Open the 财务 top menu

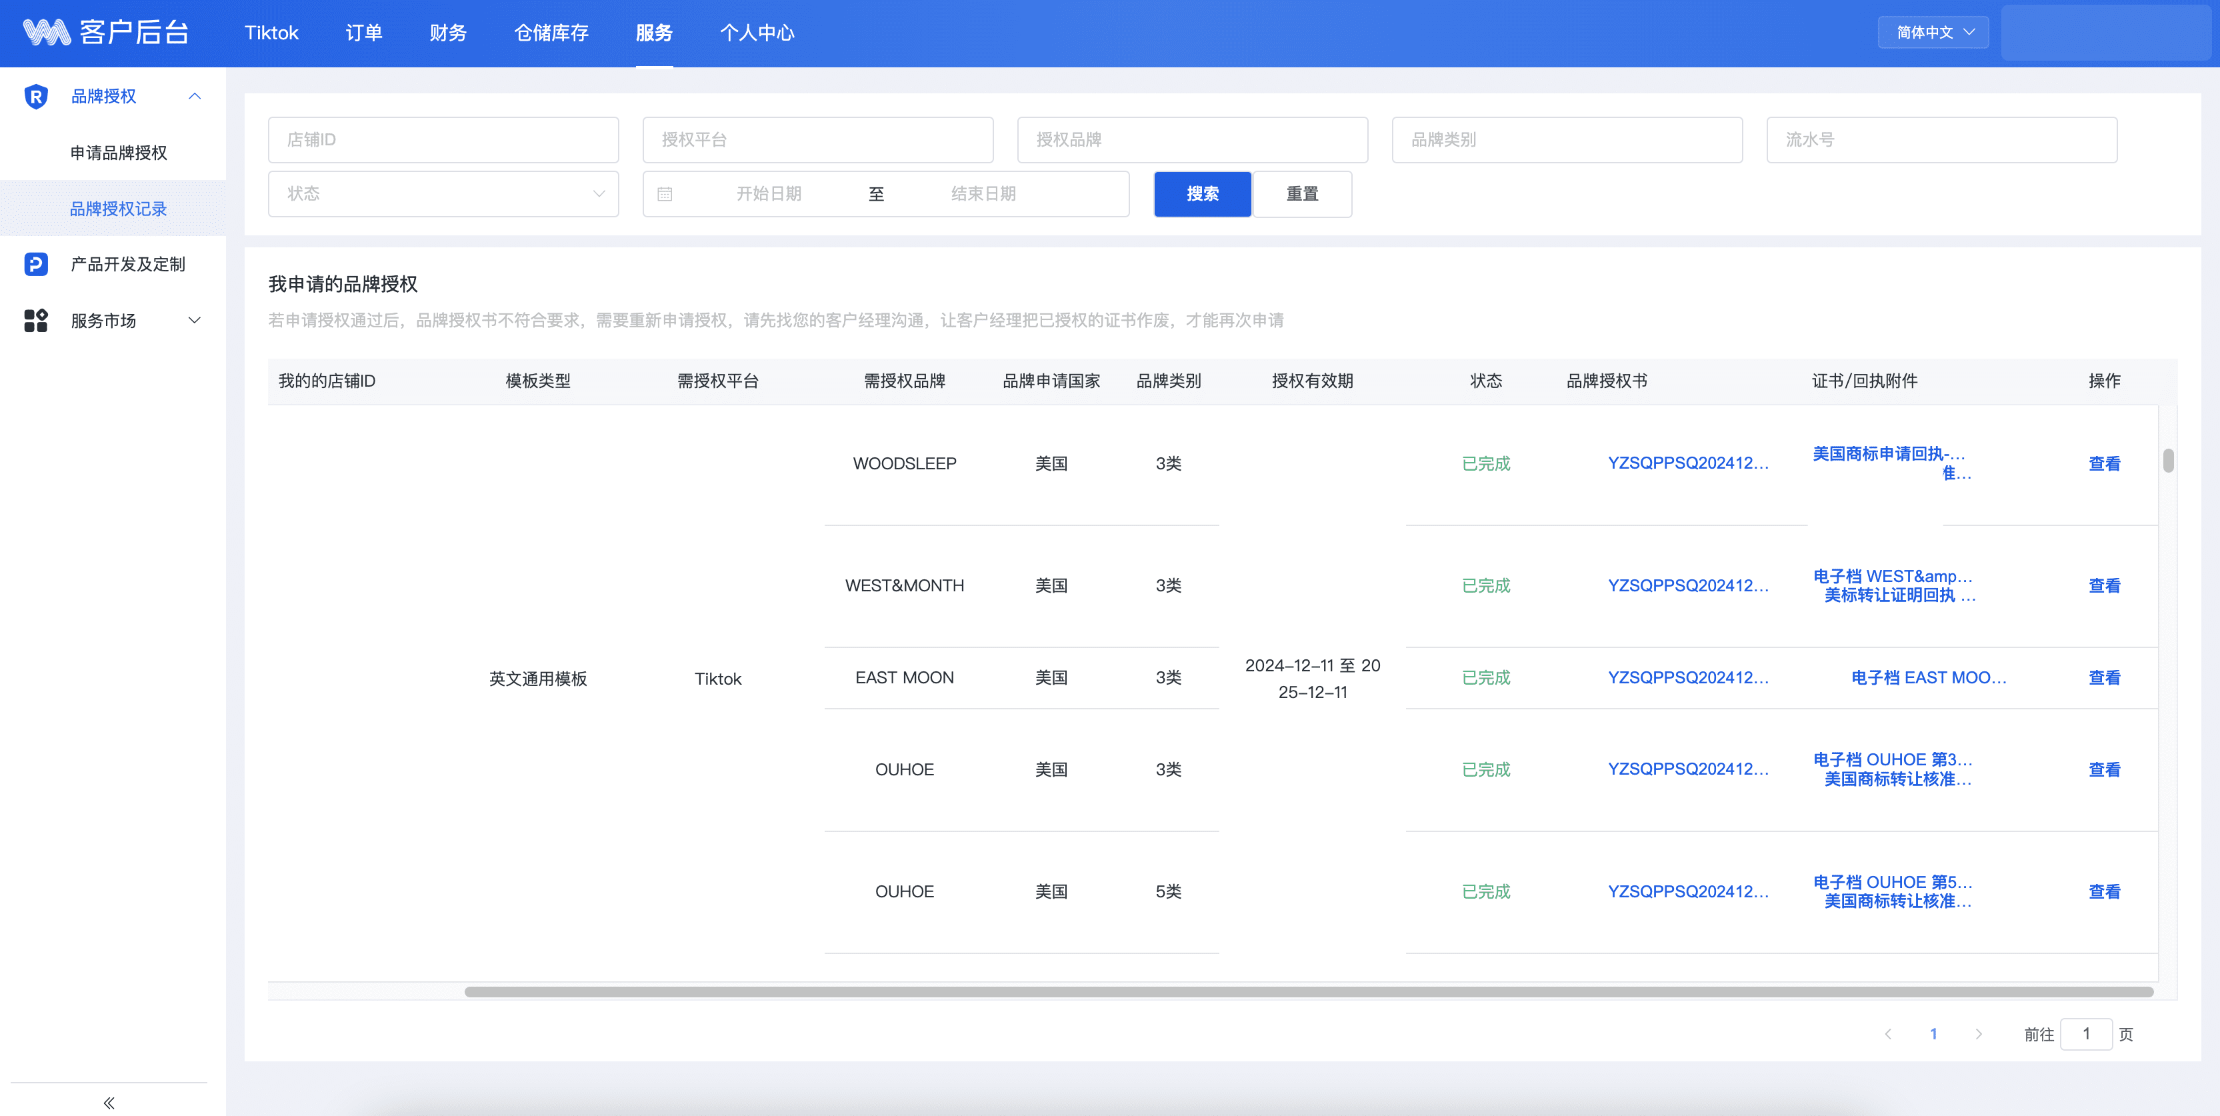pyautogui.click(x=447, y=33)
